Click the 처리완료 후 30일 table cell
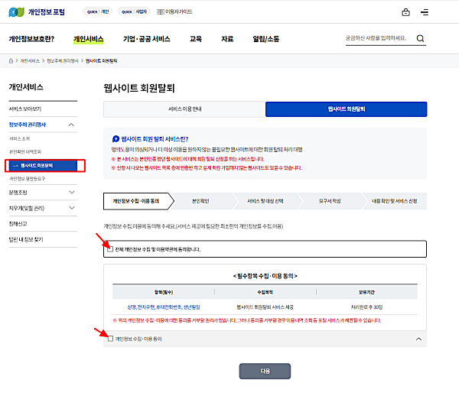This screenshot has height=396, width=459. coord(366,307)
